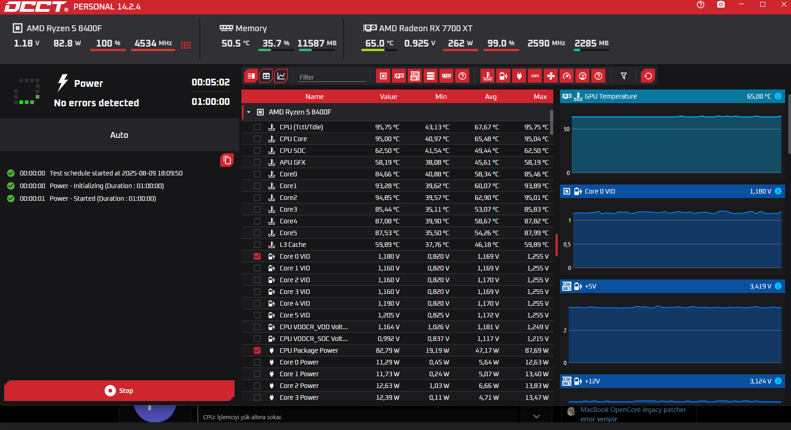Open info for +12V graph
791x430 pixels.
pos(778,381)
